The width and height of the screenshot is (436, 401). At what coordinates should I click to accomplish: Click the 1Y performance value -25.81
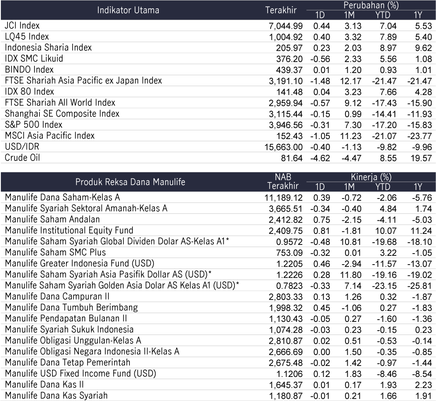pos(419,286)
